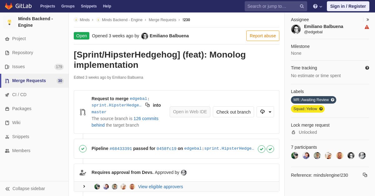Open commit 0458fc19 link
The height and width of the screenshot is (196, 375).
coord(167,149)
